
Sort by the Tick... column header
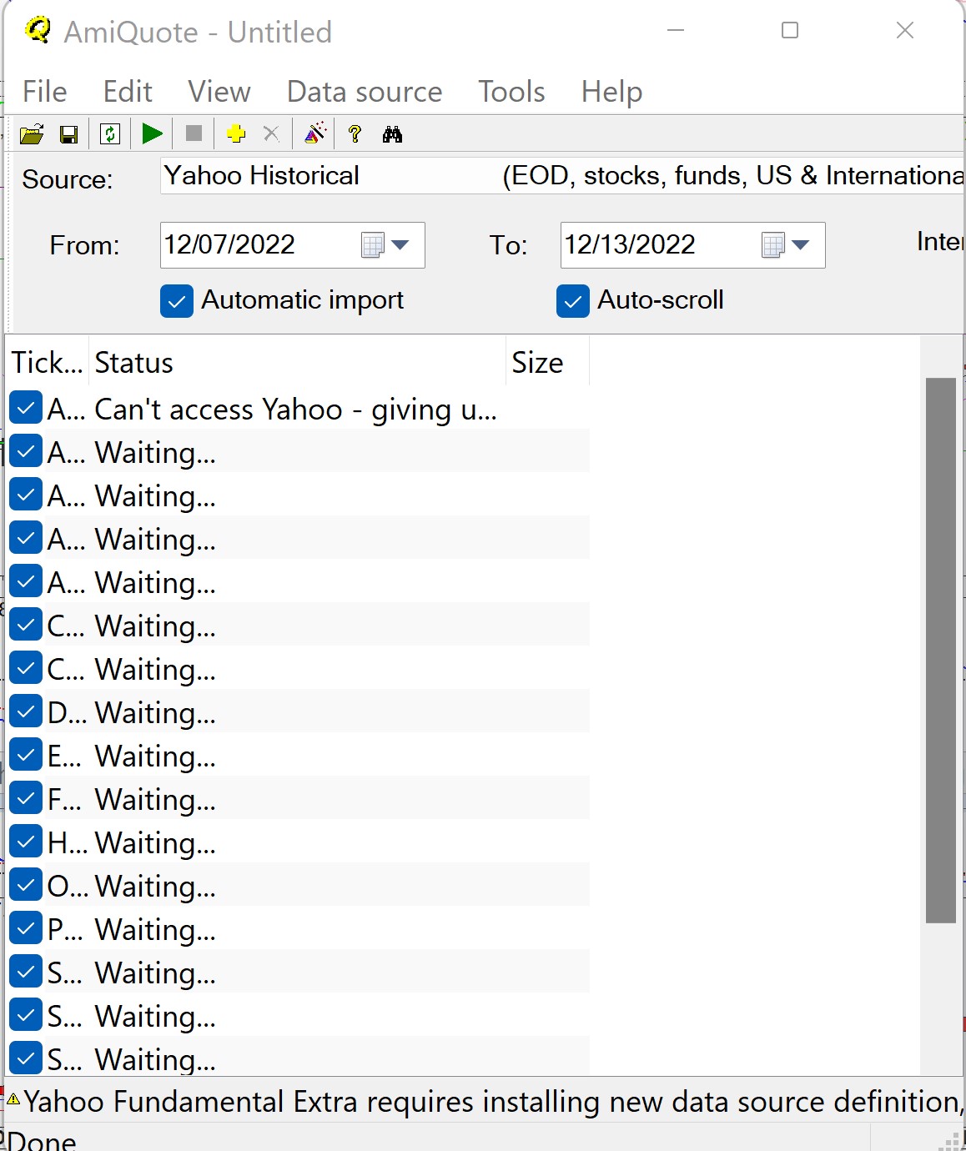(47, 363)
